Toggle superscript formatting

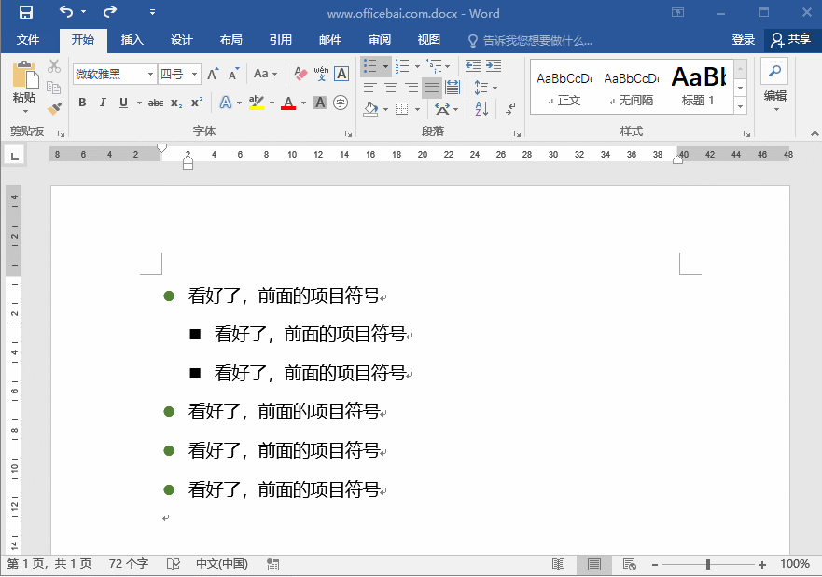(197, 103)
